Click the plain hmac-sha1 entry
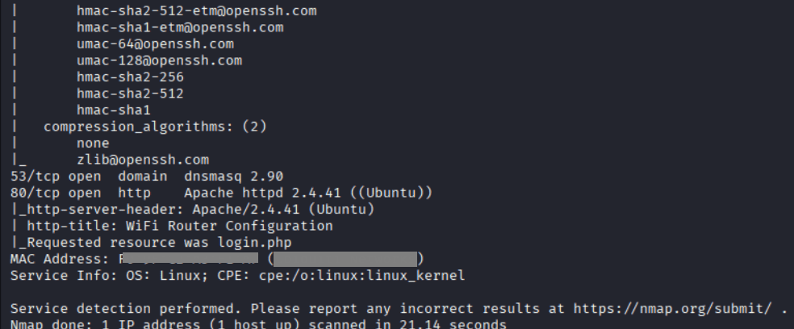The height and width of the screenshot is (329, 794). 114,110
